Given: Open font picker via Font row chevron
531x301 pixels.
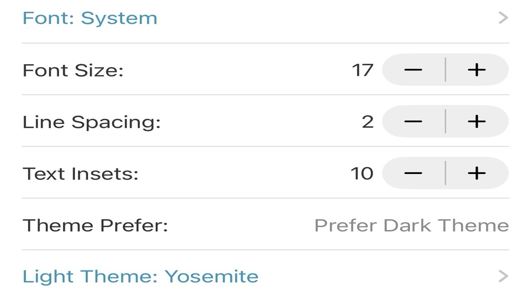Looking at the screenshot, I should [503, 18].
